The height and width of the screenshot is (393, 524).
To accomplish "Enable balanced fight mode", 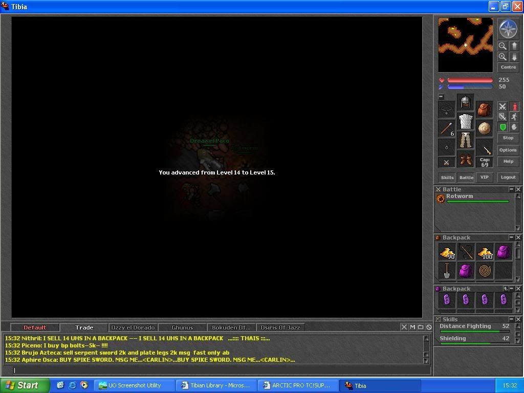I will click(503, 117).
